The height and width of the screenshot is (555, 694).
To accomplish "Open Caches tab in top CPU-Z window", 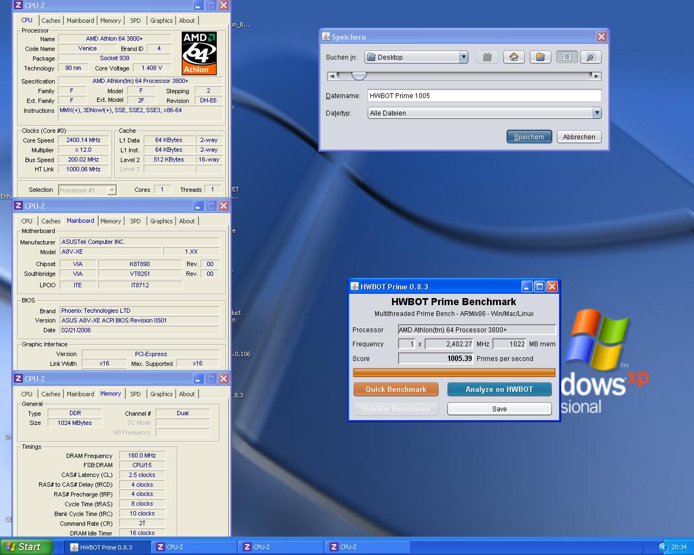I will tap(51, 21).
